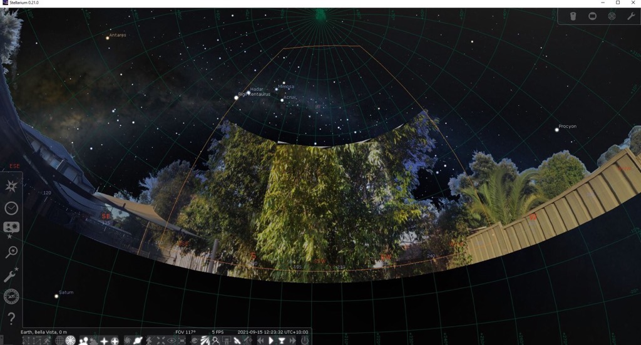The height and width of the screenshot is (345, 641).
Task: Toggle the atmosphere
Action: [x=94, y=340]
